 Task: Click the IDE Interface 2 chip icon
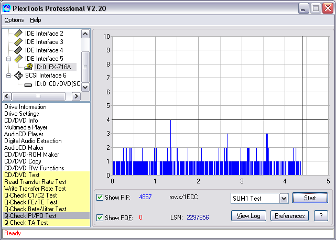(18, 34)
